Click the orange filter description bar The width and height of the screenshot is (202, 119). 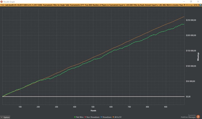(101, 5)
